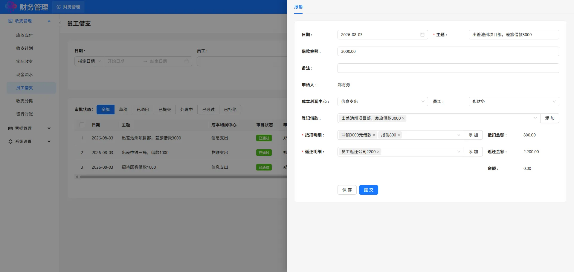The height and width of the screenshot is (272, 574).
Task: Remove tag 出差池州项目部，差旅借款3000 from 登记借款
Action: (403, 118)
